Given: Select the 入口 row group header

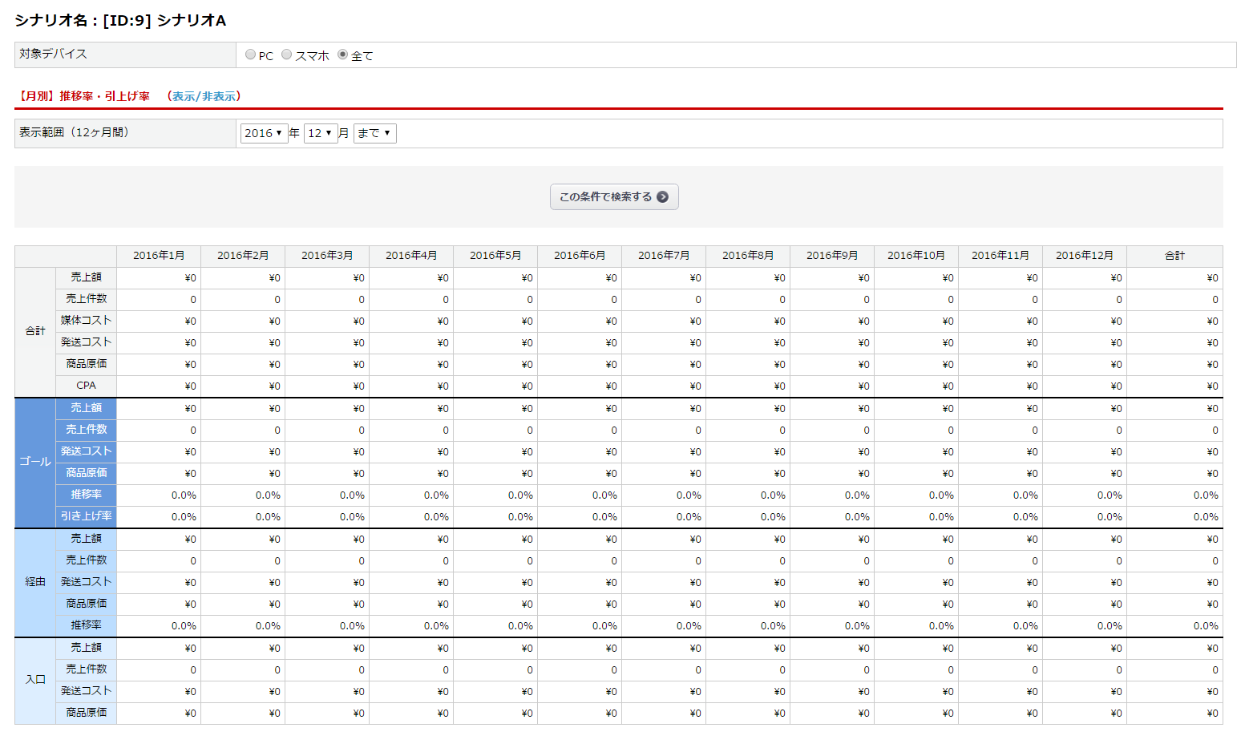Looking at the screenshot, I should (35, 680).
